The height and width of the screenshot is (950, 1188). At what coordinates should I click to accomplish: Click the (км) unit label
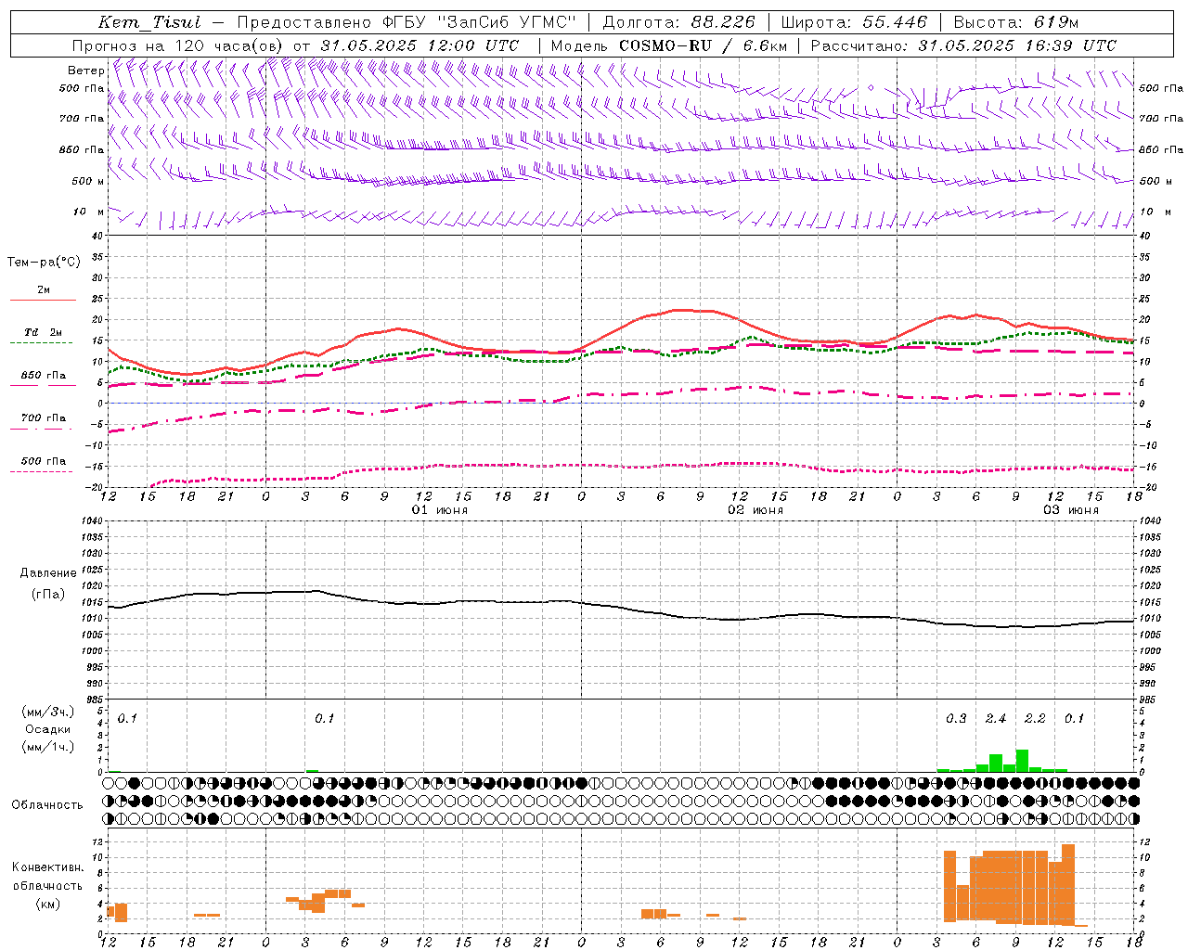click(47, 904)
